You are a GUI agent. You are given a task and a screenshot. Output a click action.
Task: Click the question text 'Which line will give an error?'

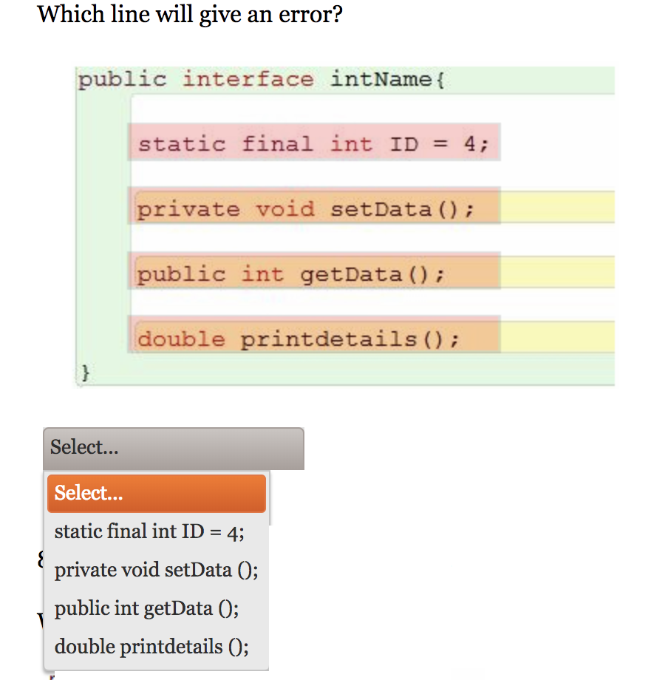[x=190, y=14]
